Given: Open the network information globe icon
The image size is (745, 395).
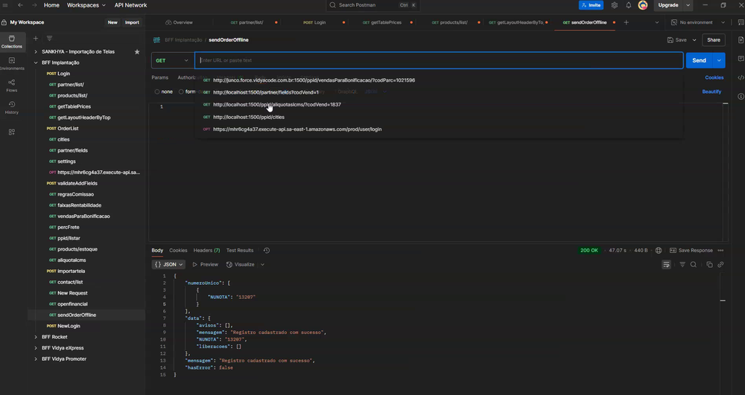Looking at the screenshot, I should [659, 251].
